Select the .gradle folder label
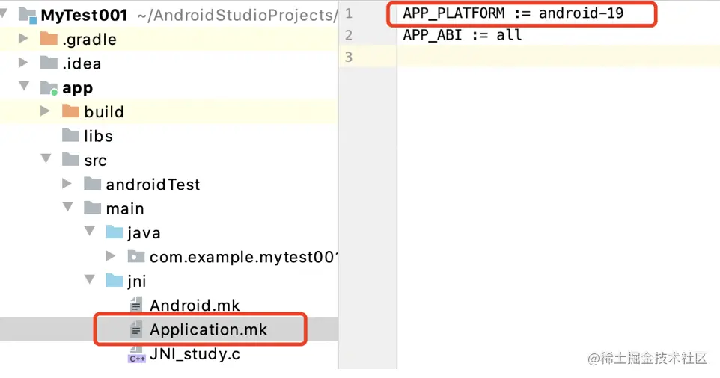The height and width of the screenshot is (378, 720). pos(90,40)
